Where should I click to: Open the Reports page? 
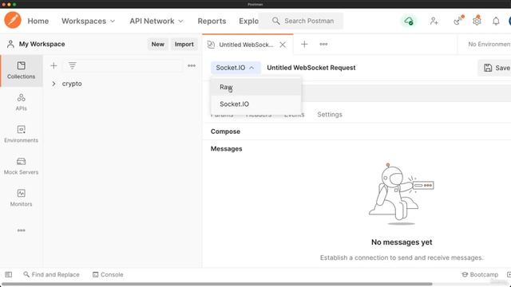tap(212, 21)
